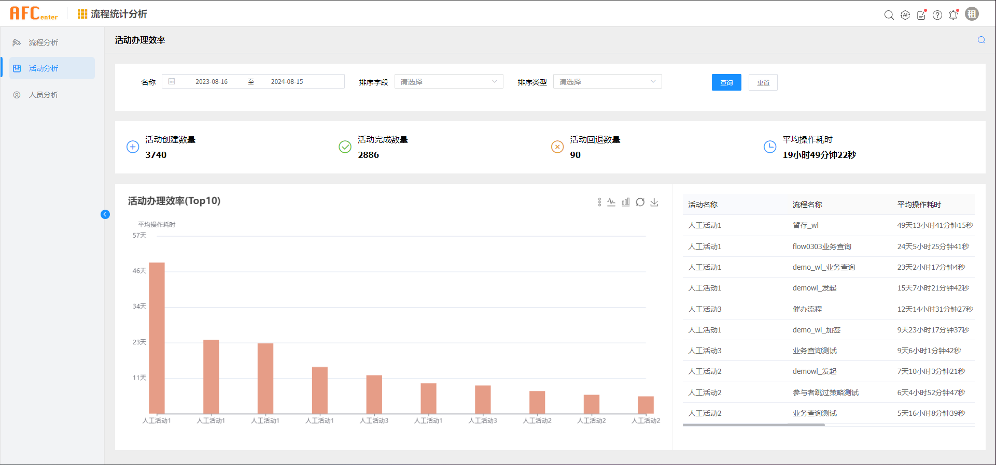
Task: Open the help question mark icon
Action: 937,15
